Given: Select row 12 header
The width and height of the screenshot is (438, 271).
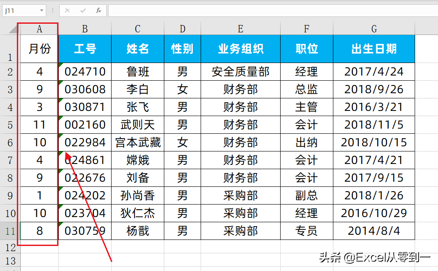Looking at the screenshot, I should 10,247.
